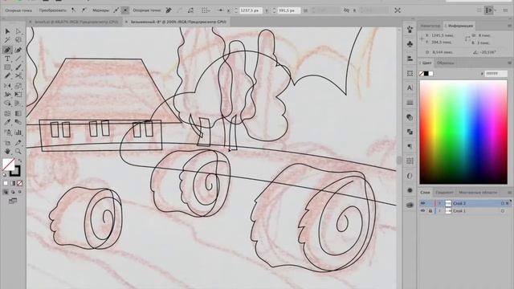Switch to the brash.ai document tab
The width and height of the screenshot is (514, 289).
(76, 22)
